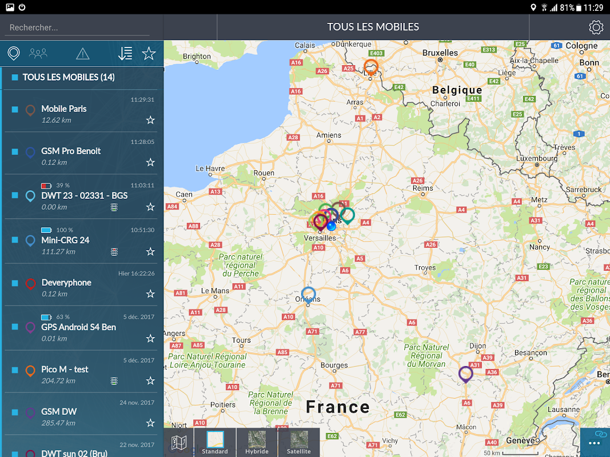Open the DWT sun 02 (Bru) list entry
The image size is (610, 457).
(81, 447)
